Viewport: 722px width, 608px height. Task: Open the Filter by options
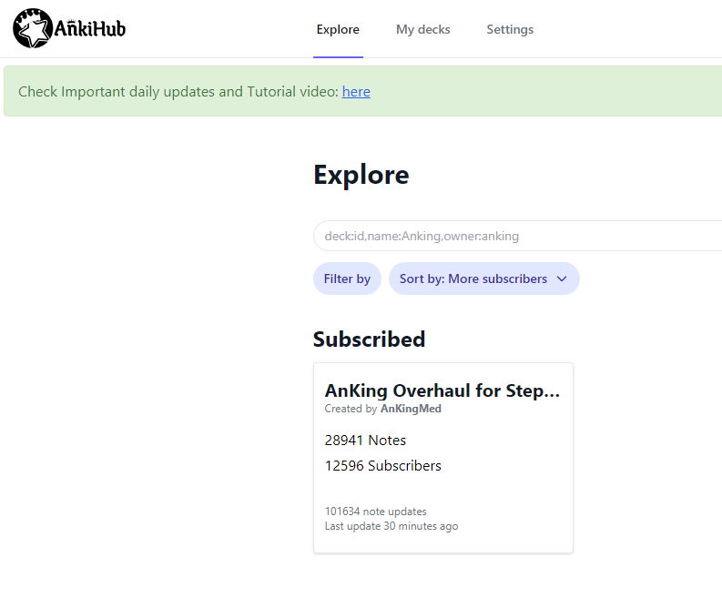pos(347,279)
